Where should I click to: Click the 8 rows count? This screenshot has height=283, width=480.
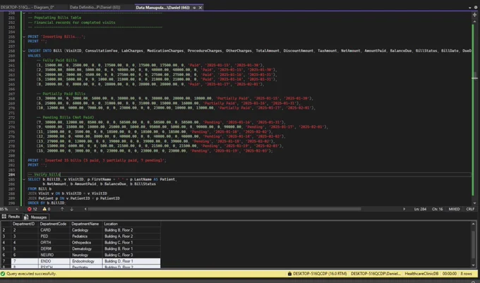(x=466, y=274)
